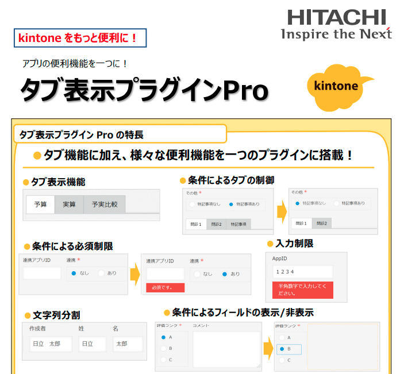Click orange arrow between the 問診 tab panels
Viewport: 404px width, 374px height.
[281, 210]
